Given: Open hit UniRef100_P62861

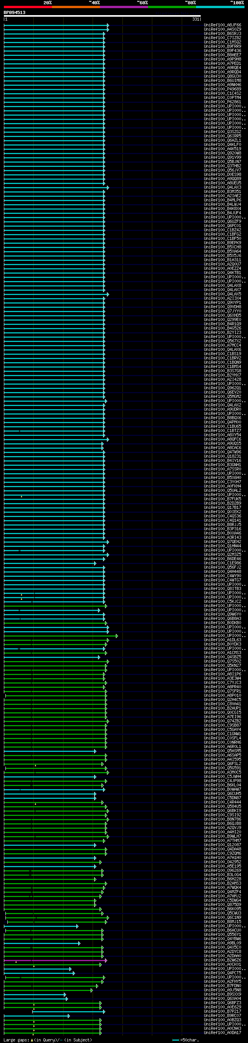Looking at the screenshot, I should point(222,102).
